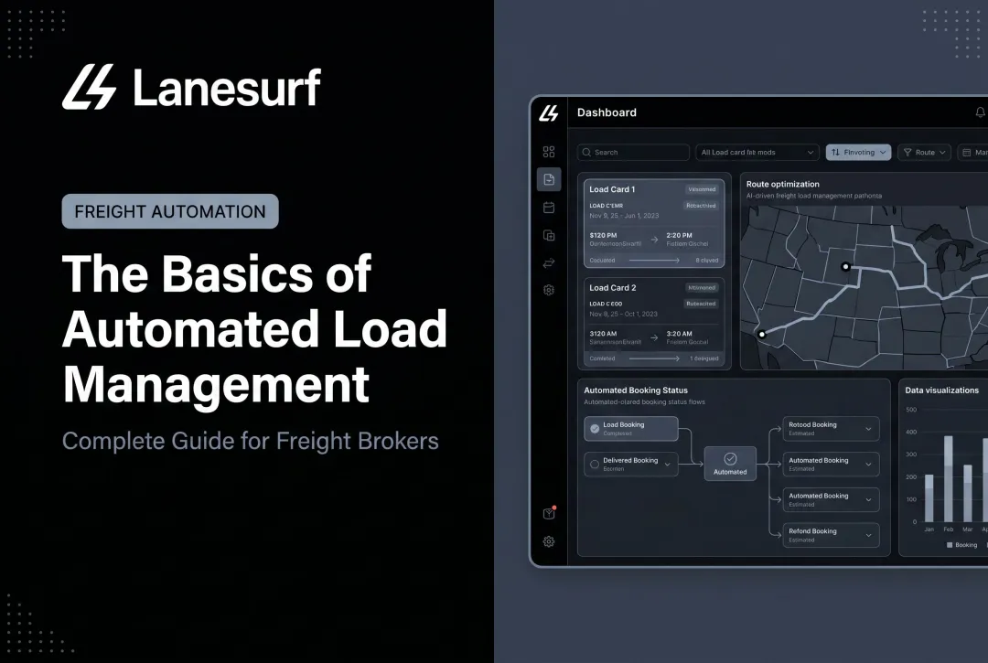
Task: Click the '8 clayed' status text
Action: click(707, 260)
